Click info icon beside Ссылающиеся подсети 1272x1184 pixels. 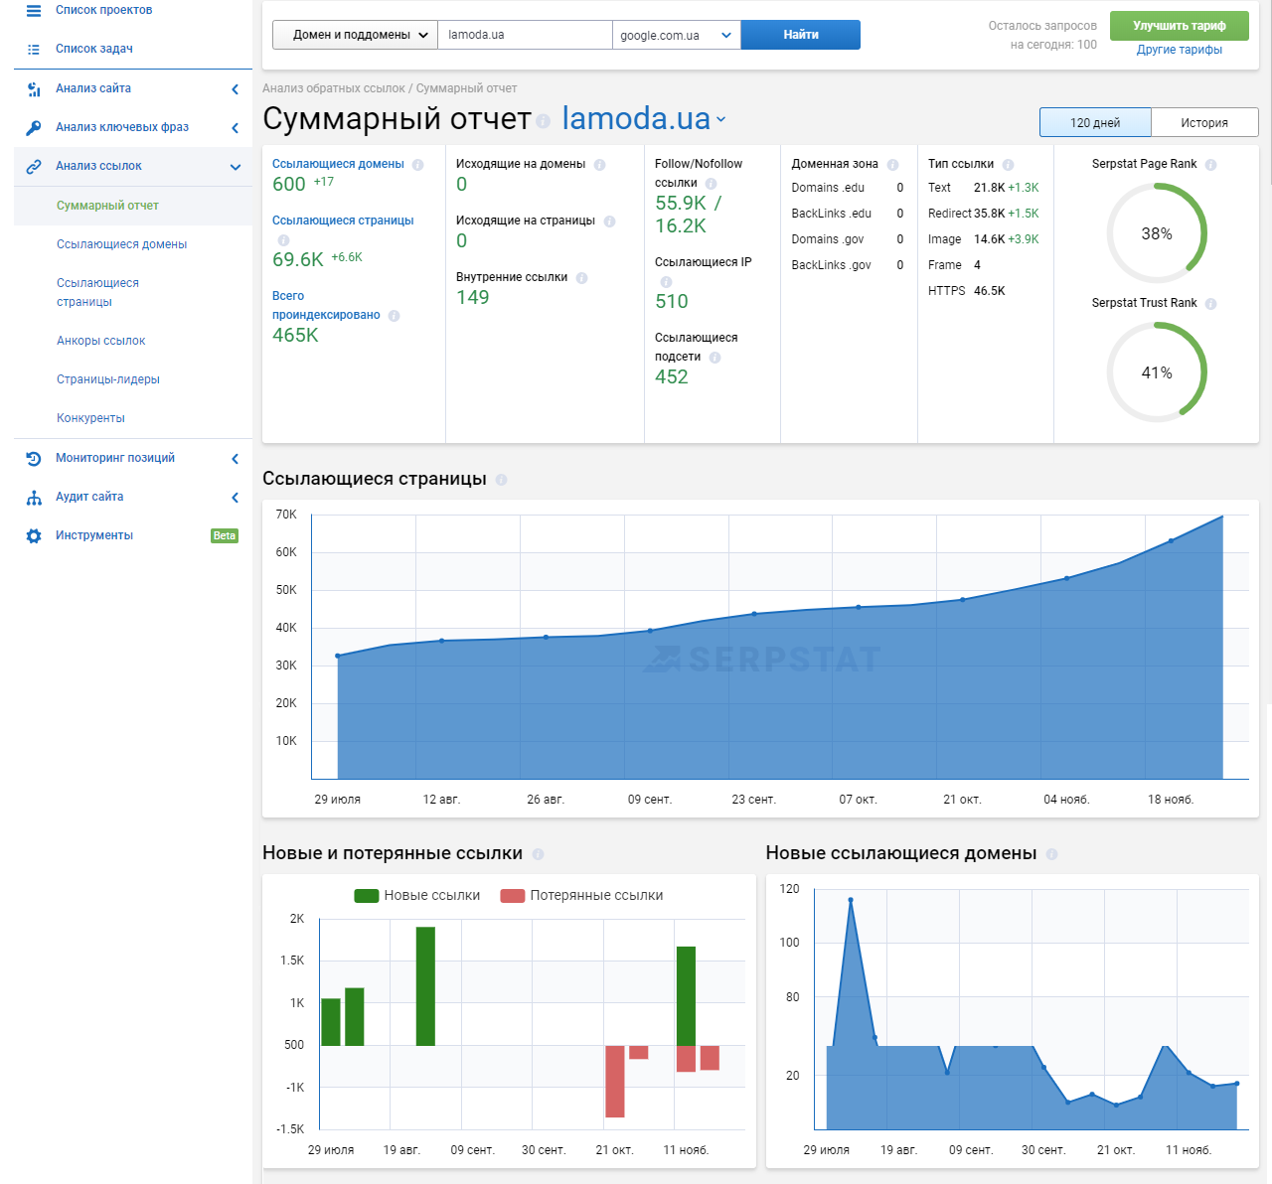tap(715, 358)
